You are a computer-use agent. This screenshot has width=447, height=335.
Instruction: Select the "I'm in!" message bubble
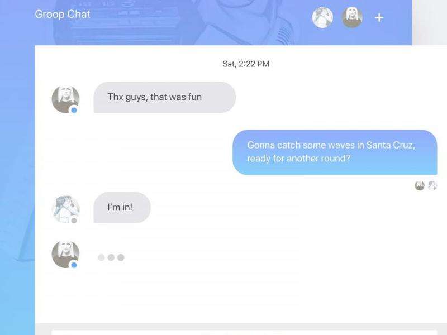pyautogui.click(x=122, y=208)
